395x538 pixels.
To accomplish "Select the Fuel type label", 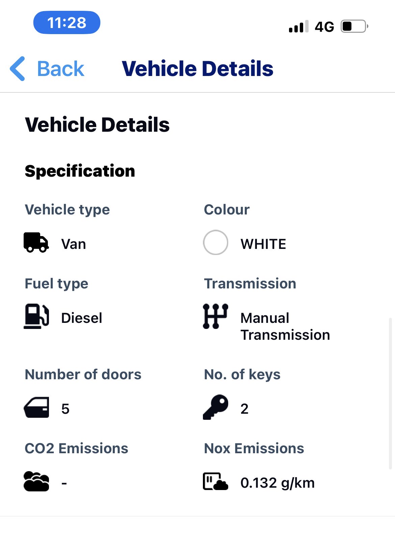I will [x=56, y=284].
